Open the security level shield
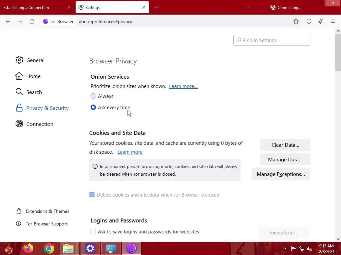This screenshot has height=255, width=341. pyautogui.click(x=309, y=21)
